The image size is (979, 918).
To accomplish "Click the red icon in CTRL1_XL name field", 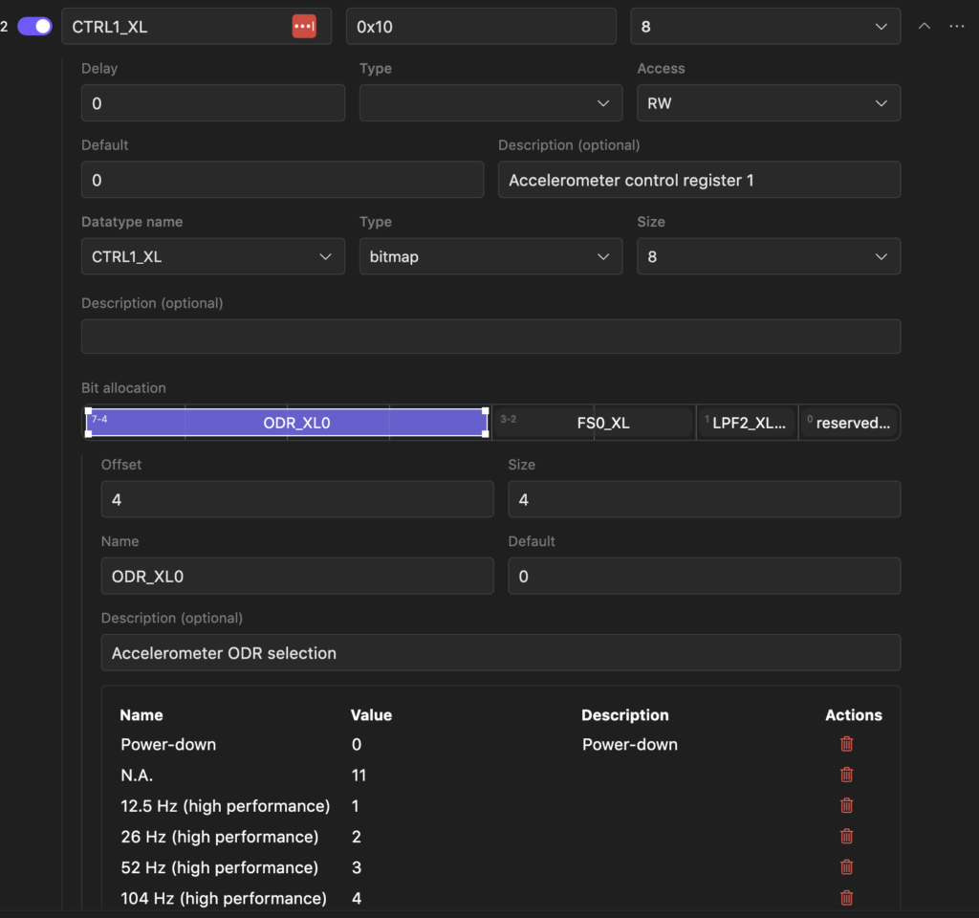I will pos(304,27).
